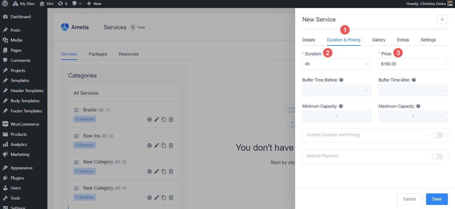Open the Buffer Time Before dropdown
The width and height of the screenshot is (455, 209).
click(x=337, y=90)
